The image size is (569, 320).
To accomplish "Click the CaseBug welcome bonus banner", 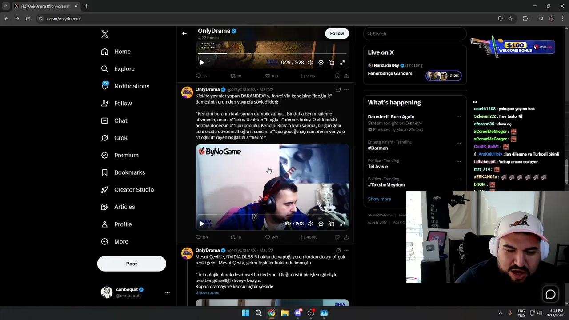I will [513, 47].
